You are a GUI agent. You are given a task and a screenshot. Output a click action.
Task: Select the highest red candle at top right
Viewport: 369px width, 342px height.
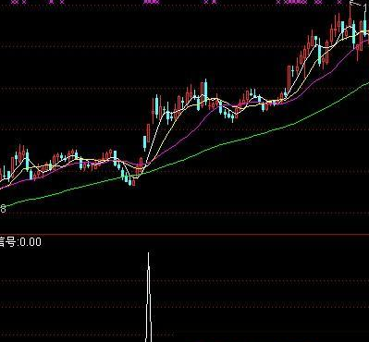(351, 16)
